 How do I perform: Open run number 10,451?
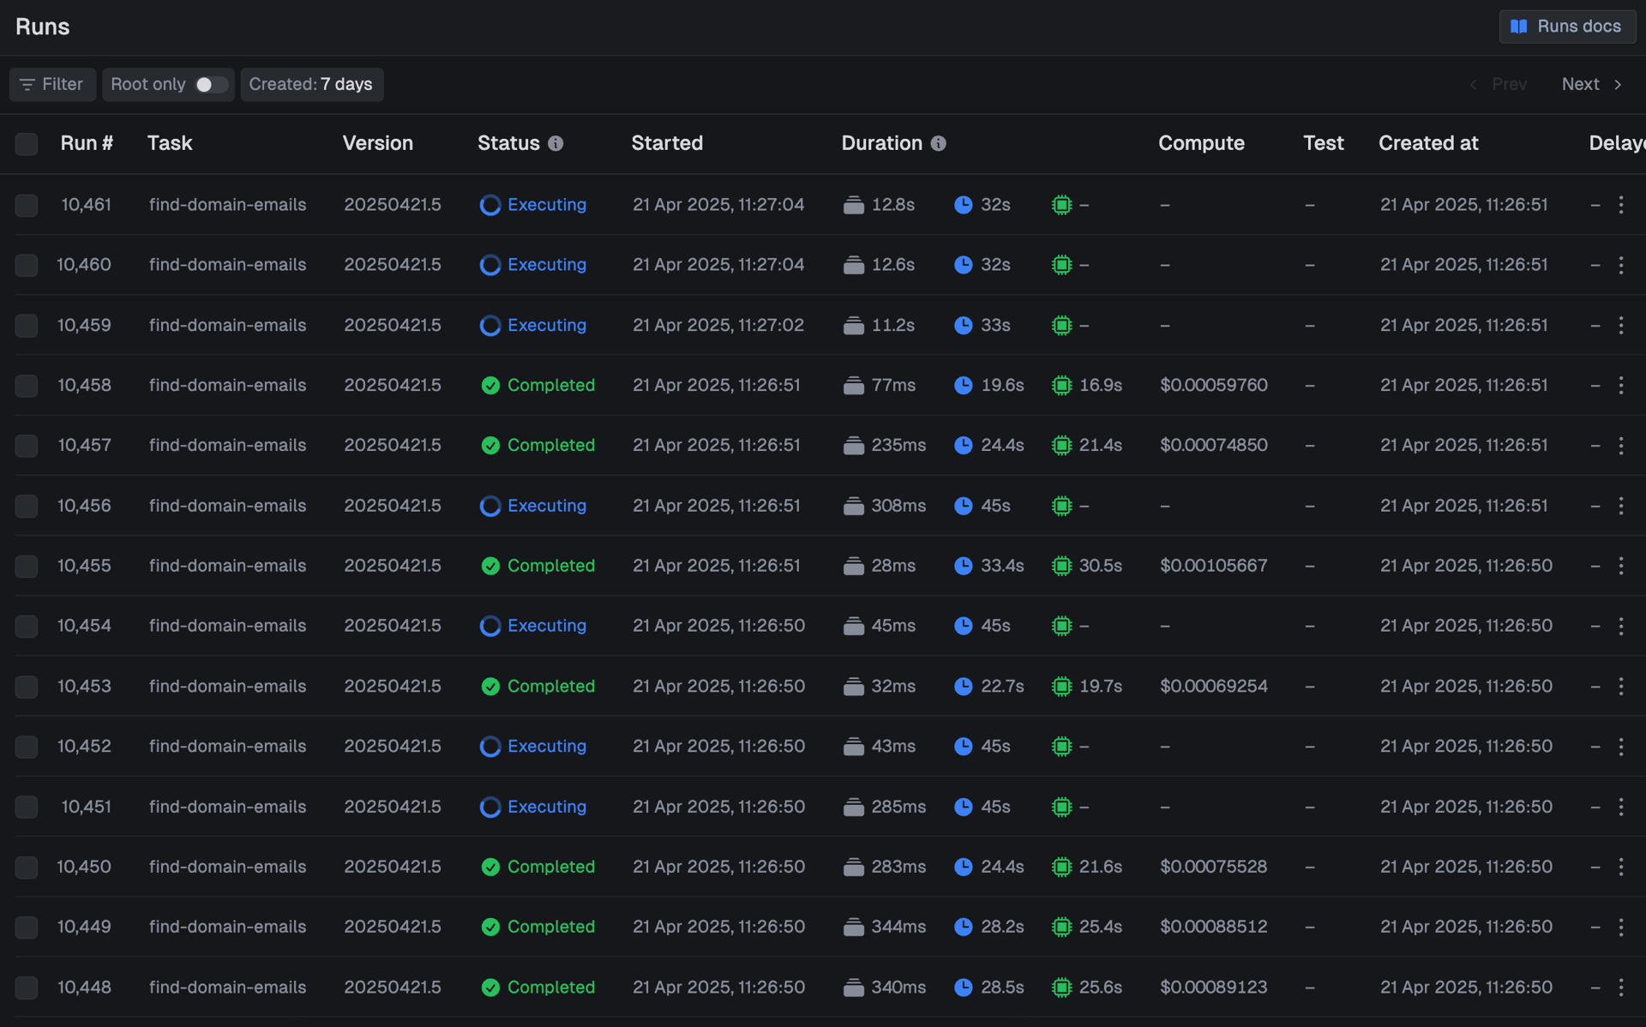pos(86,807)
